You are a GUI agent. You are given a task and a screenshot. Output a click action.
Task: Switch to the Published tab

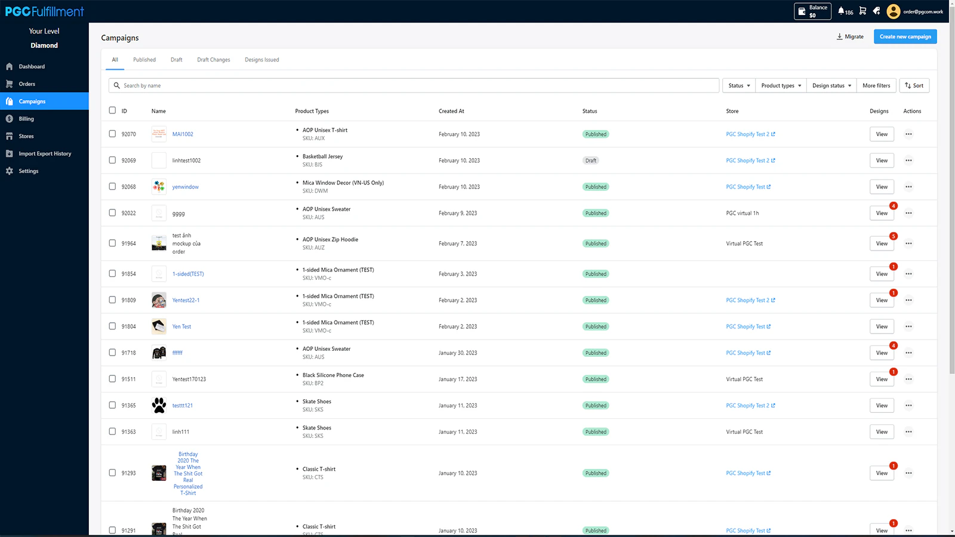pyautogui.click(x=144, y=60)
